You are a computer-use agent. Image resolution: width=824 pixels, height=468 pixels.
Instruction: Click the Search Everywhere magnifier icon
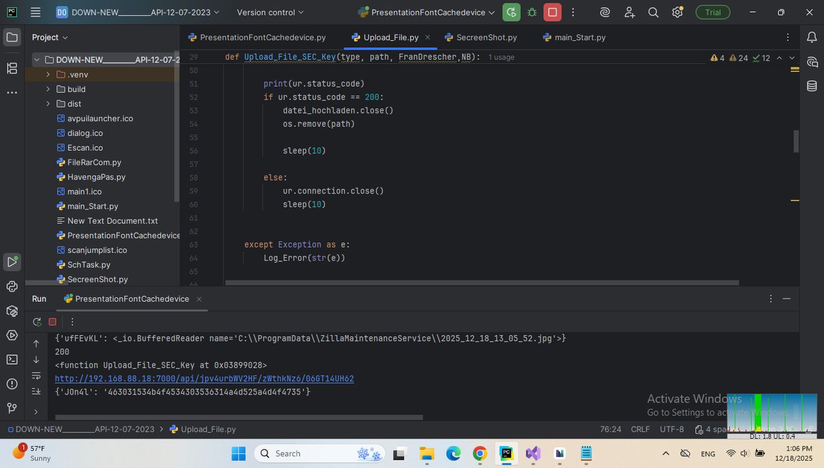pos(653,13)
